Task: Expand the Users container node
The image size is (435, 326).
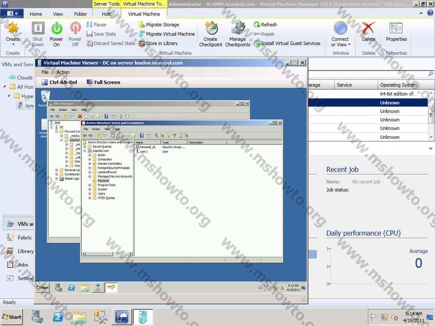Action: tap(90, 194)
